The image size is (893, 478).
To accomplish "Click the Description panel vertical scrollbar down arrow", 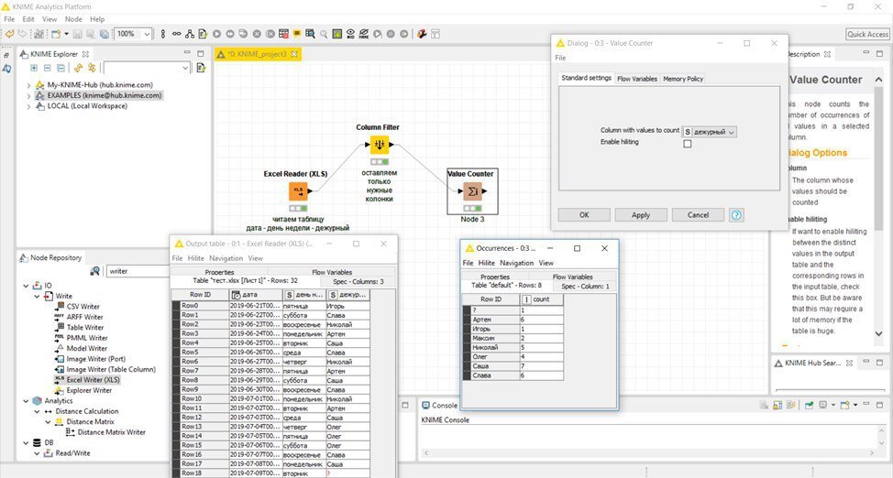I will 878,334.
